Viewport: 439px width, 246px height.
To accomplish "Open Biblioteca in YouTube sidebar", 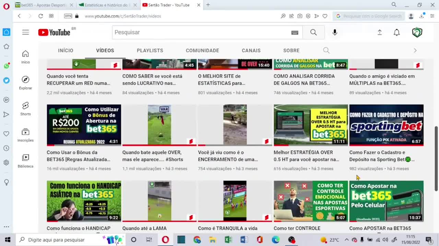I will coord(25,161).
